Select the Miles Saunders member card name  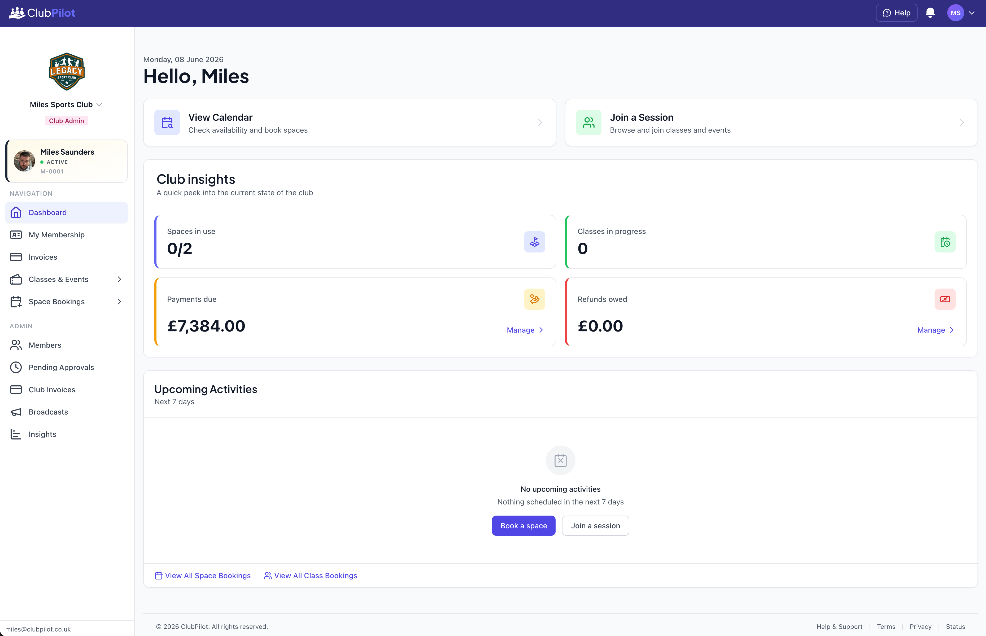[67, 152]
